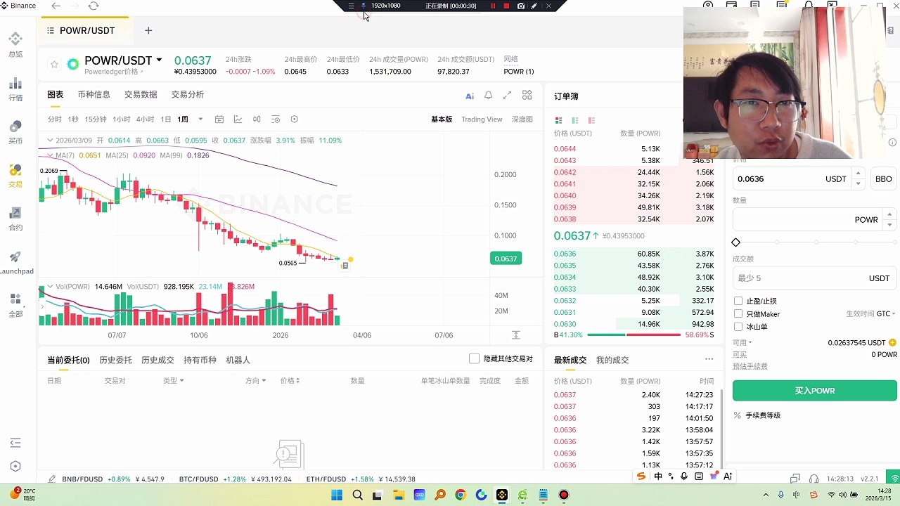Open the 我的成交 my trades tab
Viewport: 900px width, 506px height.
612,360
